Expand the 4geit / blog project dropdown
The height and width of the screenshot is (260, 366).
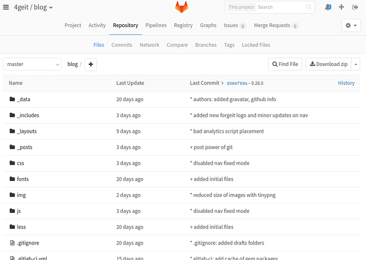(33, 7)
